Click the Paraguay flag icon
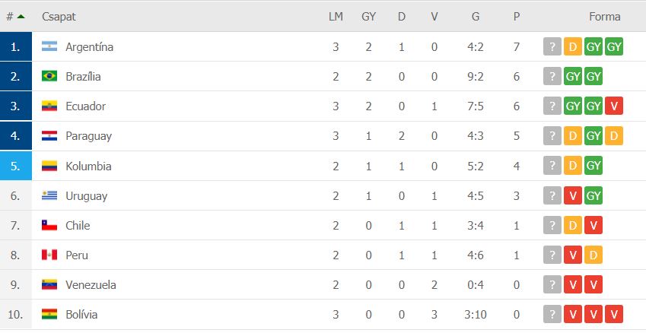The height and width of the screenshot is (333, 646). pos(49,136)
